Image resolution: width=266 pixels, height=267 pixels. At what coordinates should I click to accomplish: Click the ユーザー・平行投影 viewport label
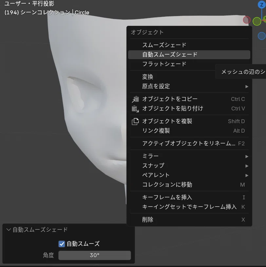coord(29,3)
